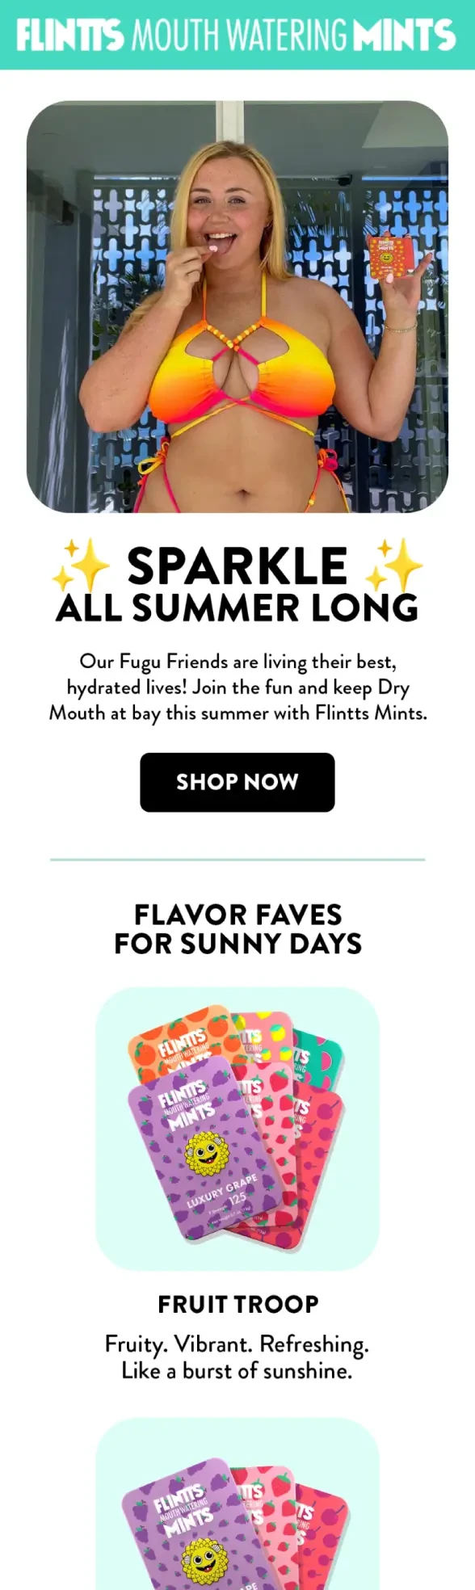
Task: Select the Luxury Grape purple tin in the Fruit Troop image
Action: pos(206,1148)
